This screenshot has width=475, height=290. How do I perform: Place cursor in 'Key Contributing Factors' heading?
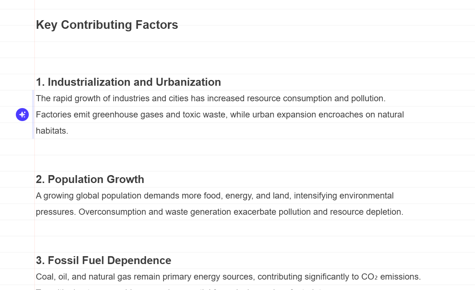107,25
